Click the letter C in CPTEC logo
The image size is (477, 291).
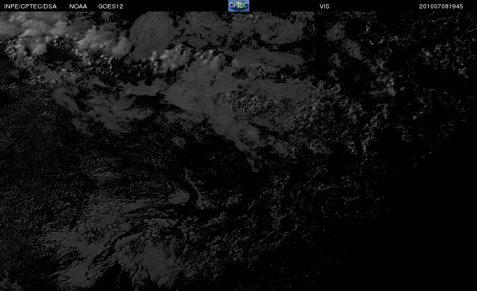tap(231, 5)
